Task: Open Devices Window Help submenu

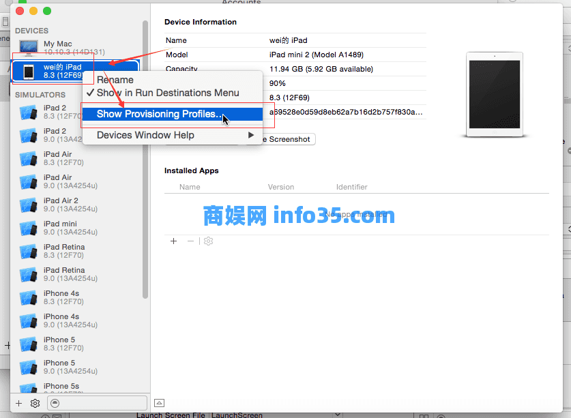Action: (172, 135)
